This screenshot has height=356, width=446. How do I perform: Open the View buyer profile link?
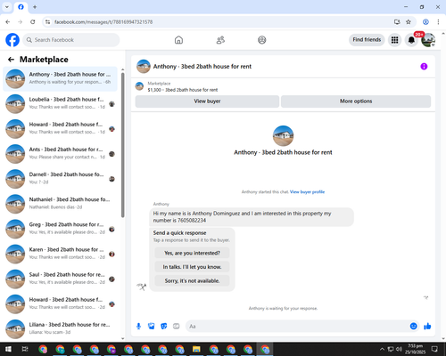point(307,192)
